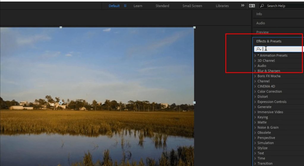Select the Keying row
The width and height of the screenshot is (304, 166).
click(x=279, y=117)
